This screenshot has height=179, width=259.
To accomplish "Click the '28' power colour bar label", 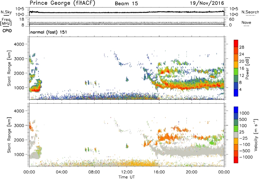I will pos(242,47).
